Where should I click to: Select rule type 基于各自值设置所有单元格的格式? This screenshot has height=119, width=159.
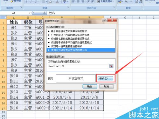(81, 31)
